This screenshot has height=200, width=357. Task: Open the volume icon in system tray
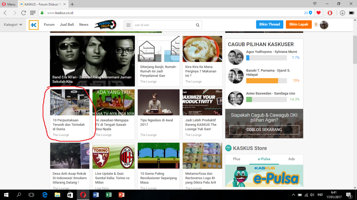(312, 195)
